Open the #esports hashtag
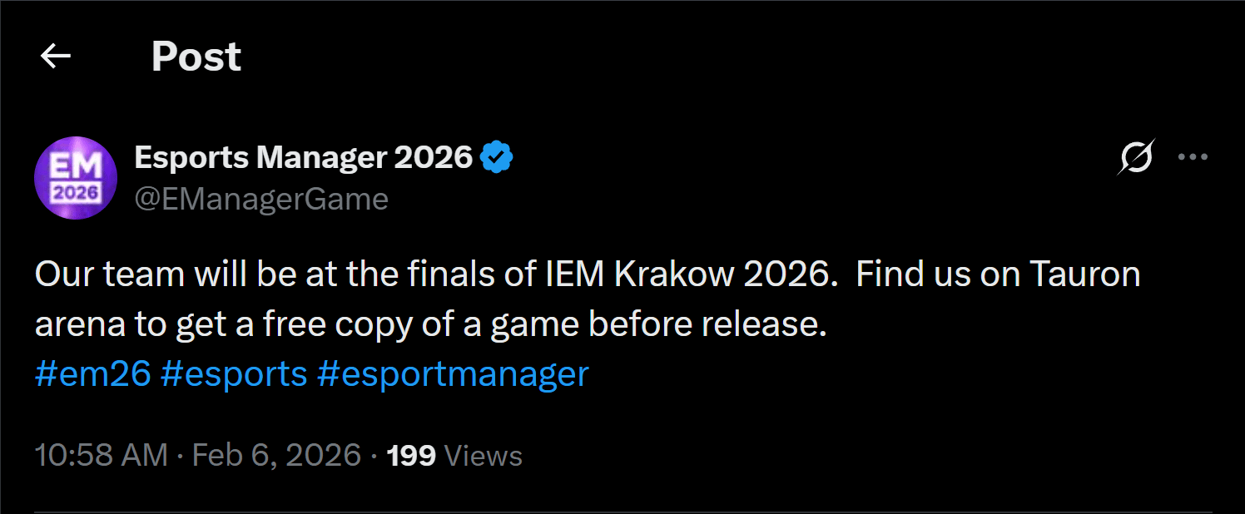 click(234, 373)
